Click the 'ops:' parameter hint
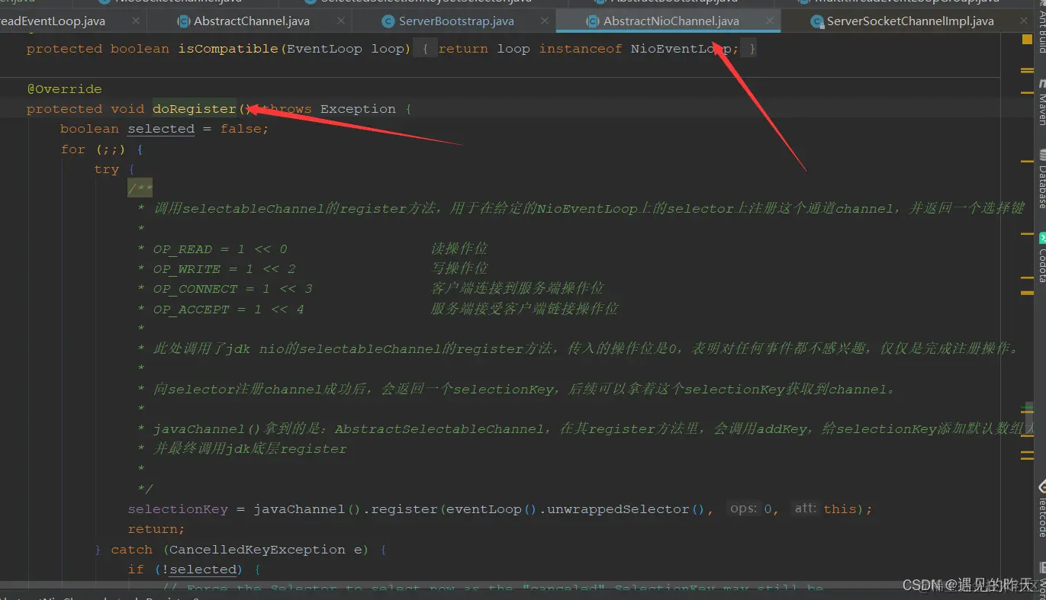1046x600 pixels. [x=744, y=509]
